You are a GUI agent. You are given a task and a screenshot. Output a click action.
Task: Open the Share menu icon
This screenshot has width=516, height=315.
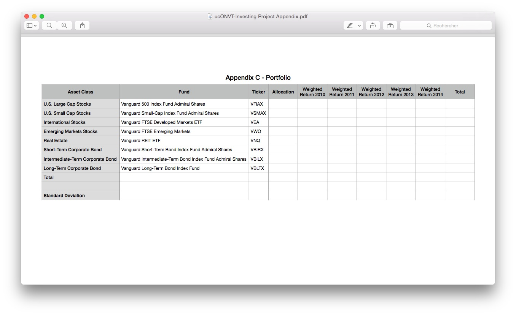click(x=82, y=25)
